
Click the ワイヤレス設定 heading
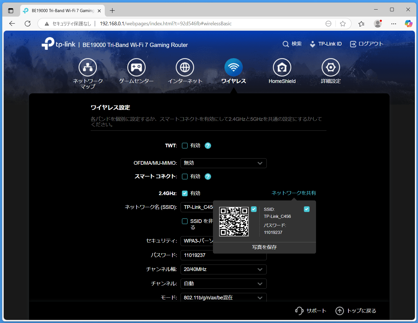click(110, 107)
